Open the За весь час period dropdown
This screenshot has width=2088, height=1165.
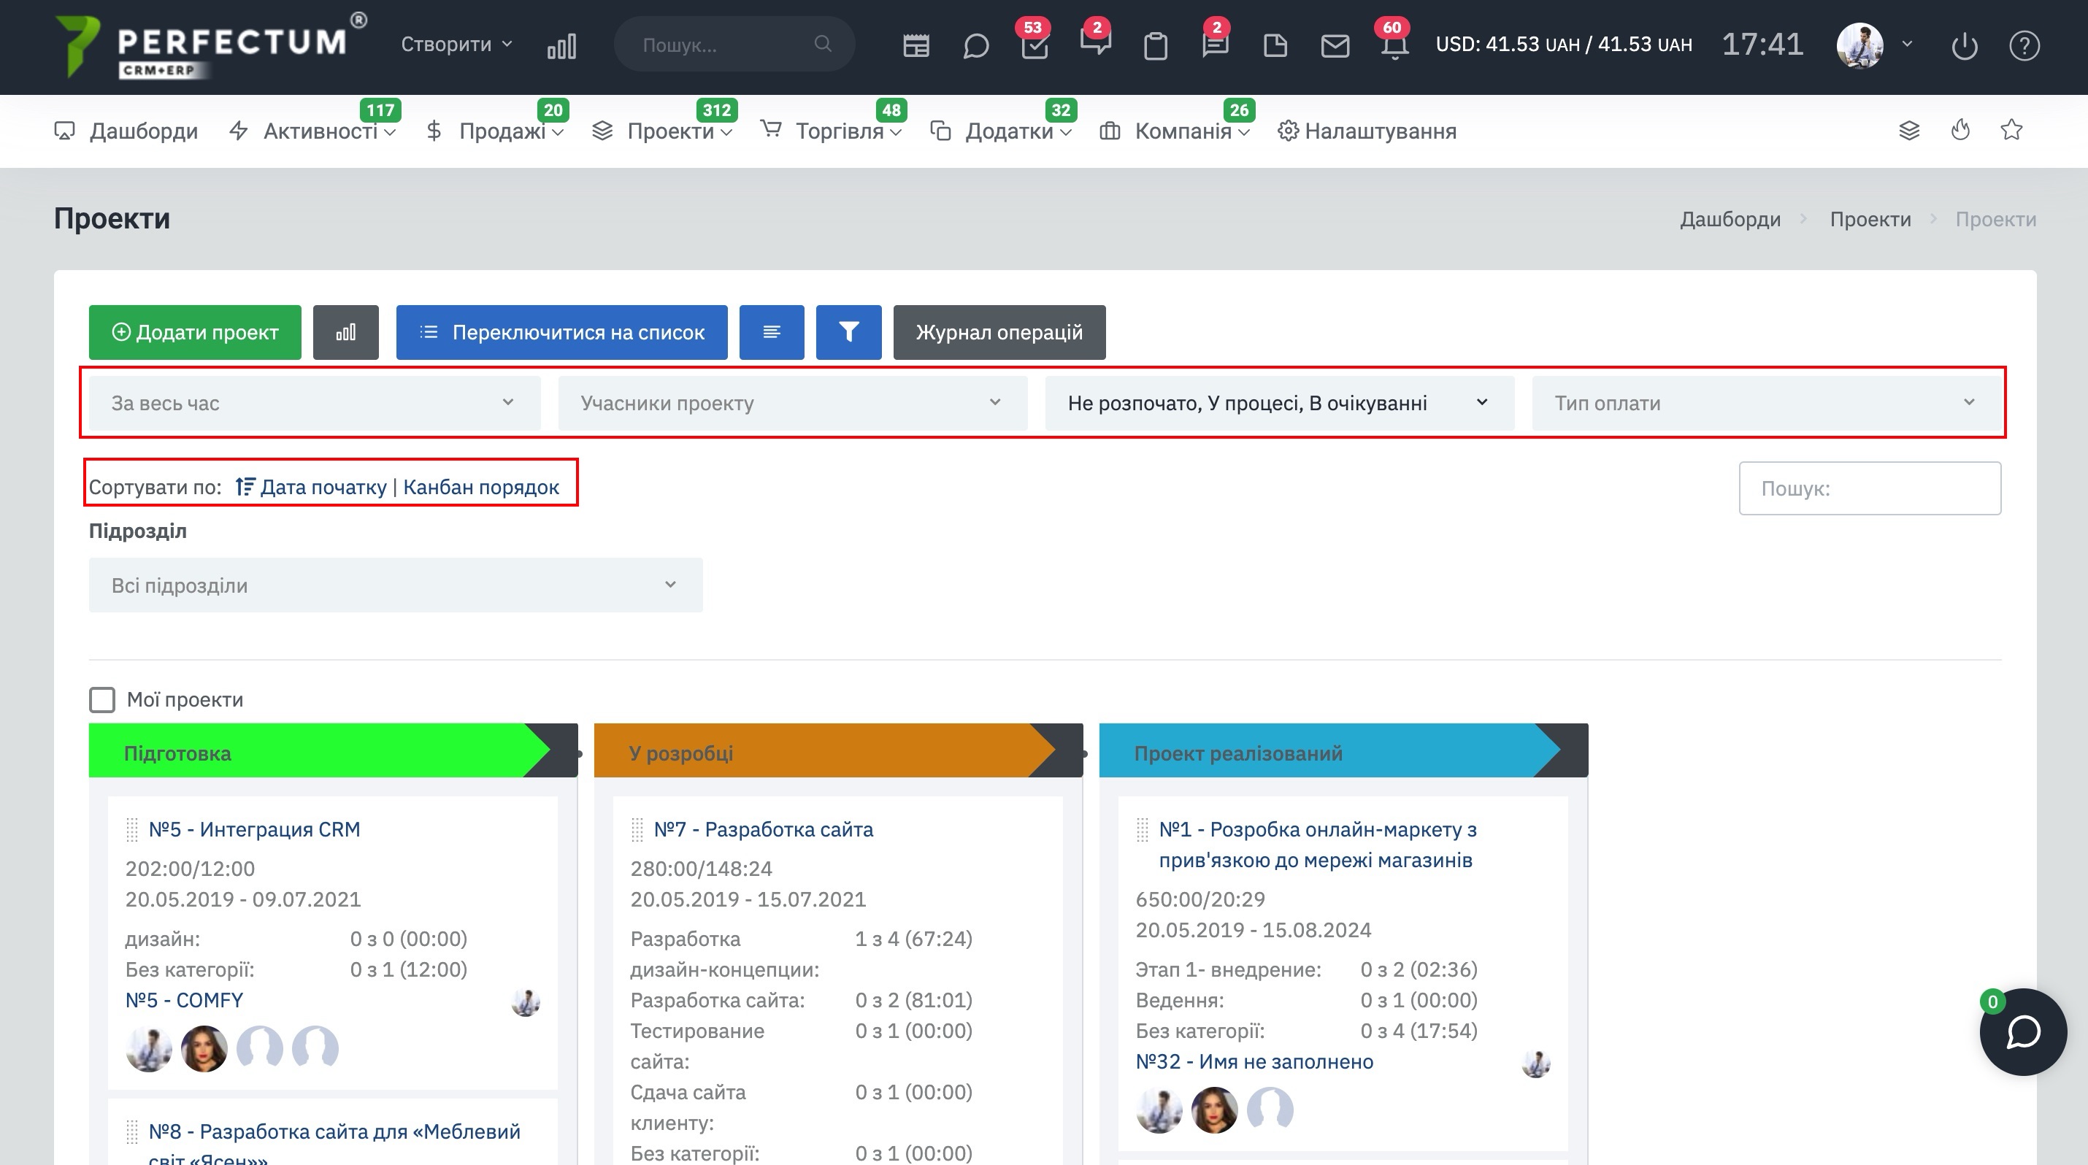click(x=315, y=403)
